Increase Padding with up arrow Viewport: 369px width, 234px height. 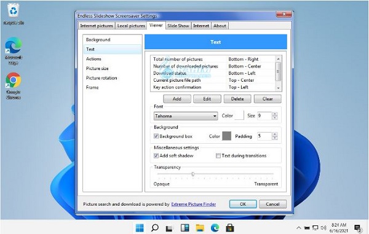[275, 134]
